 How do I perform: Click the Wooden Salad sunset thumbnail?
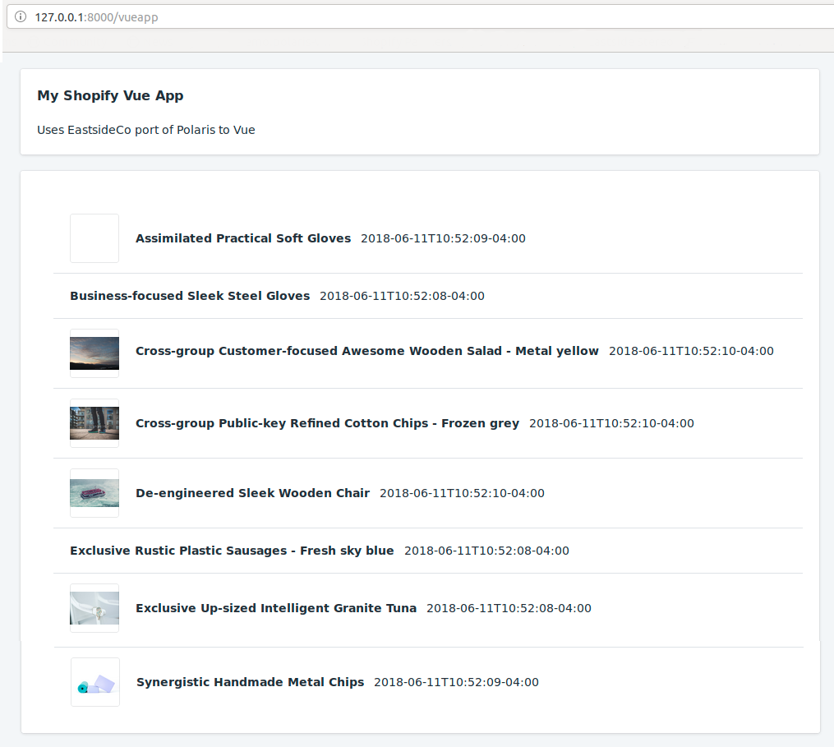(x=94, y=353)
